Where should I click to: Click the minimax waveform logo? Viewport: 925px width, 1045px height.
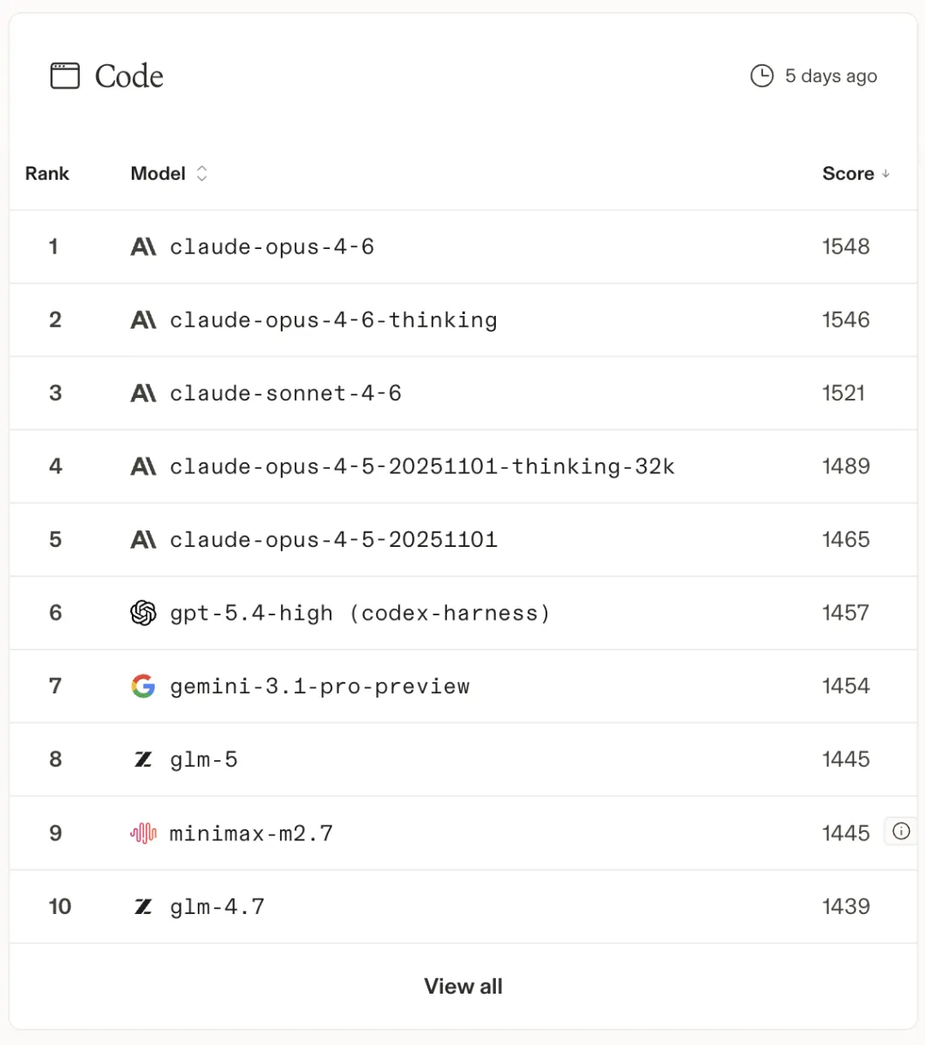(143, 833)
